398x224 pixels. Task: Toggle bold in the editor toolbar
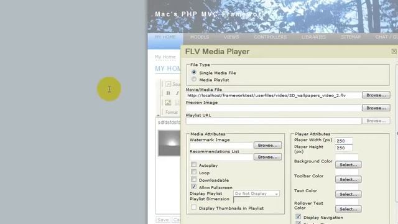tap(168, 93)
